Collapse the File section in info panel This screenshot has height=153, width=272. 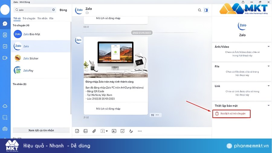coord(269,66)
